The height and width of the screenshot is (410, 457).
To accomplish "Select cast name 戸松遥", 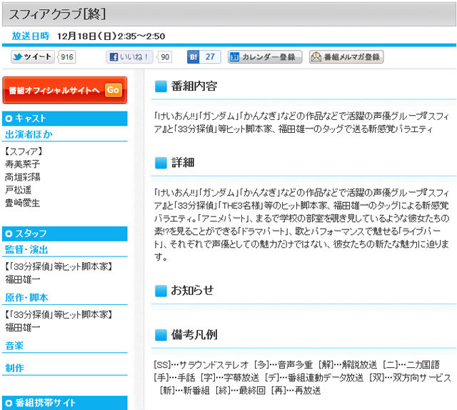I will (x=18, y=190).
